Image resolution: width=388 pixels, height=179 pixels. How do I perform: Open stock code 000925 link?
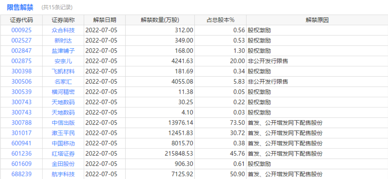[21, 30]
